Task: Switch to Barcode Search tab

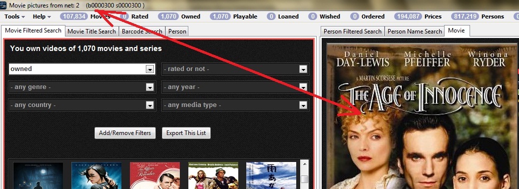Action: pos(142,31)
